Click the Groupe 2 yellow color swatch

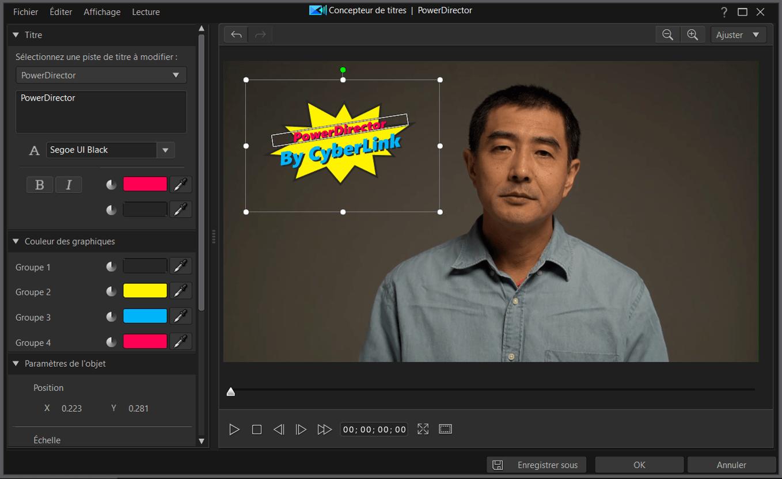pyautogui.click(x=145, y=291)
